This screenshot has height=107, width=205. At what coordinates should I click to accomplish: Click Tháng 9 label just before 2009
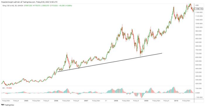click(136, 101)
